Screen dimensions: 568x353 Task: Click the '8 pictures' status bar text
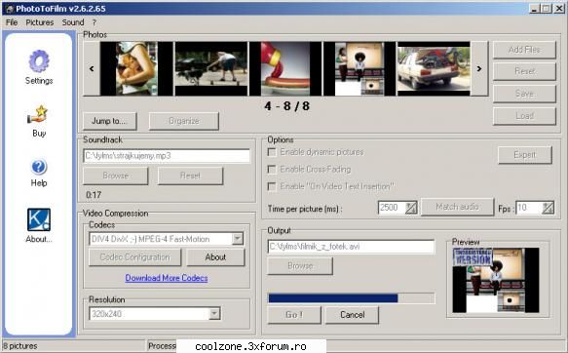19,346
